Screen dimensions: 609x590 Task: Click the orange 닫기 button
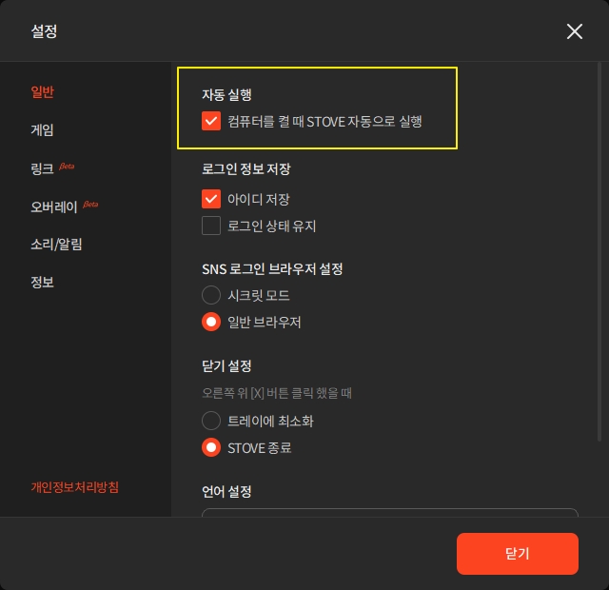pos(518,554)
